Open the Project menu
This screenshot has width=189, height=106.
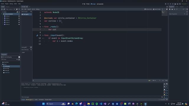7,4
